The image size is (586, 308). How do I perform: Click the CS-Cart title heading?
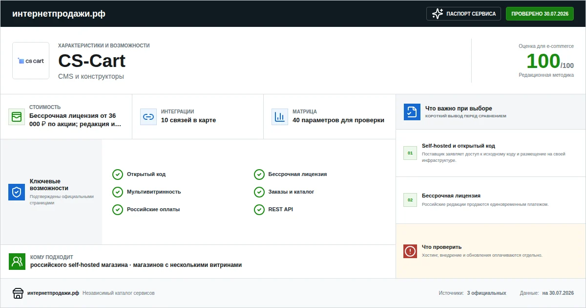92,61
